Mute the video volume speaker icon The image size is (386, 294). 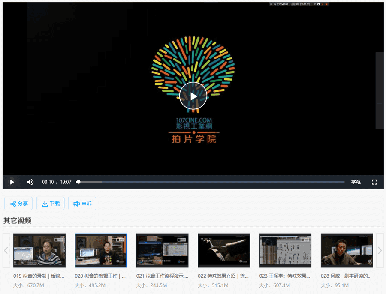pyautogui.click(x=30, y=182)
